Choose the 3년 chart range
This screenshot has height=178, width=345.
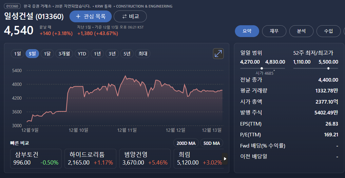click(x=112, y=54)
